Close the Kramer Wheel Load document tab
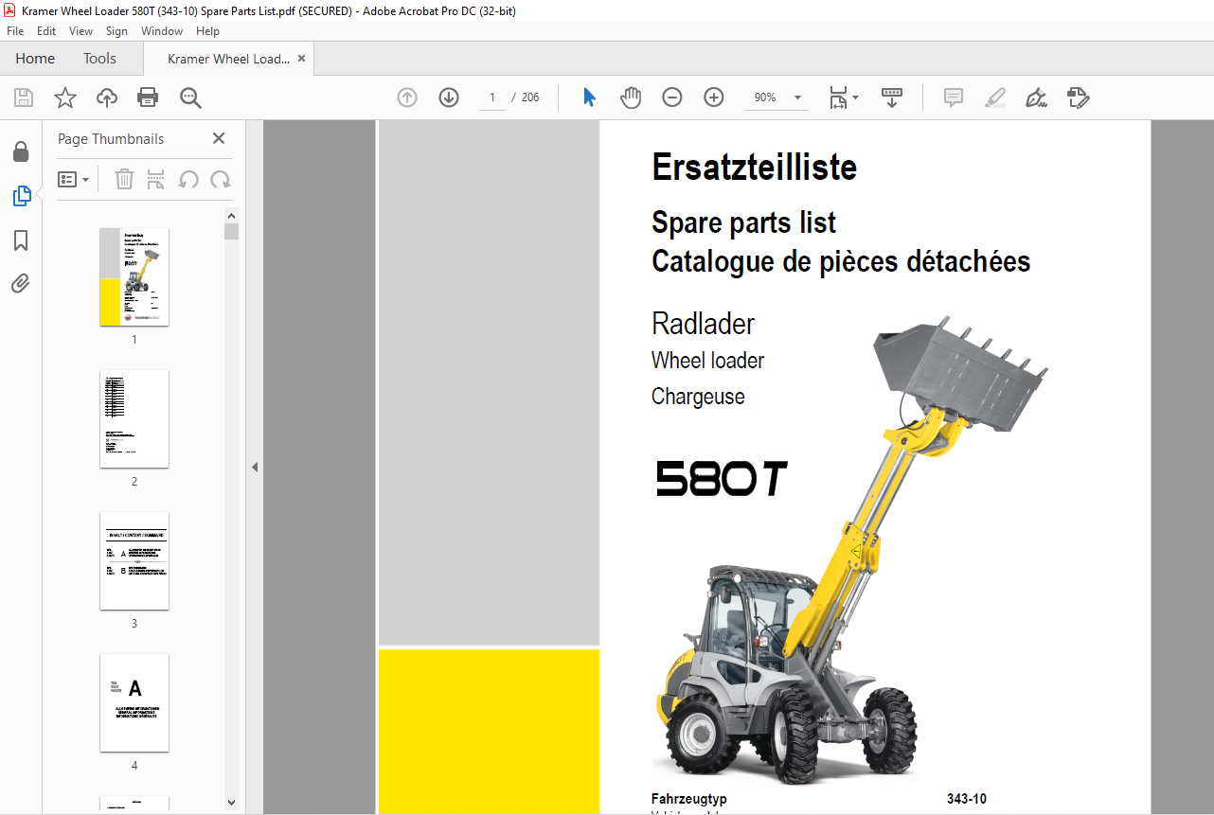This screenshot has height=815, width=1214. coord(302,59)
